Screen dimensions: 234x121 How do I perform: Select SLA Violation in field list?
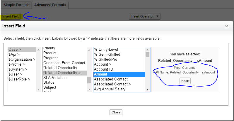(55, 78)
